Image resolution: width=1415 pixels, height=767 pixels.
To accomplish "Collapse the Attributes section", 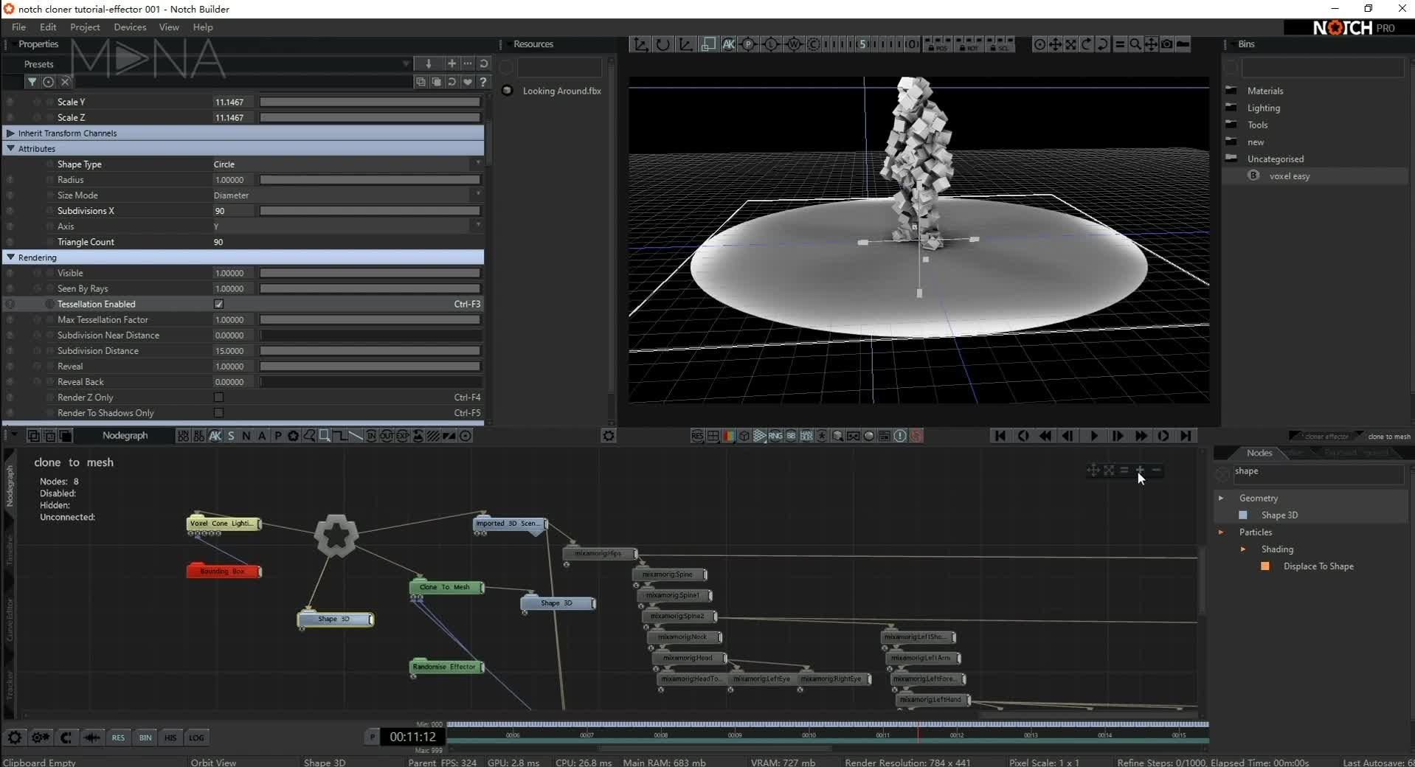I will click(x=10, y=149).
